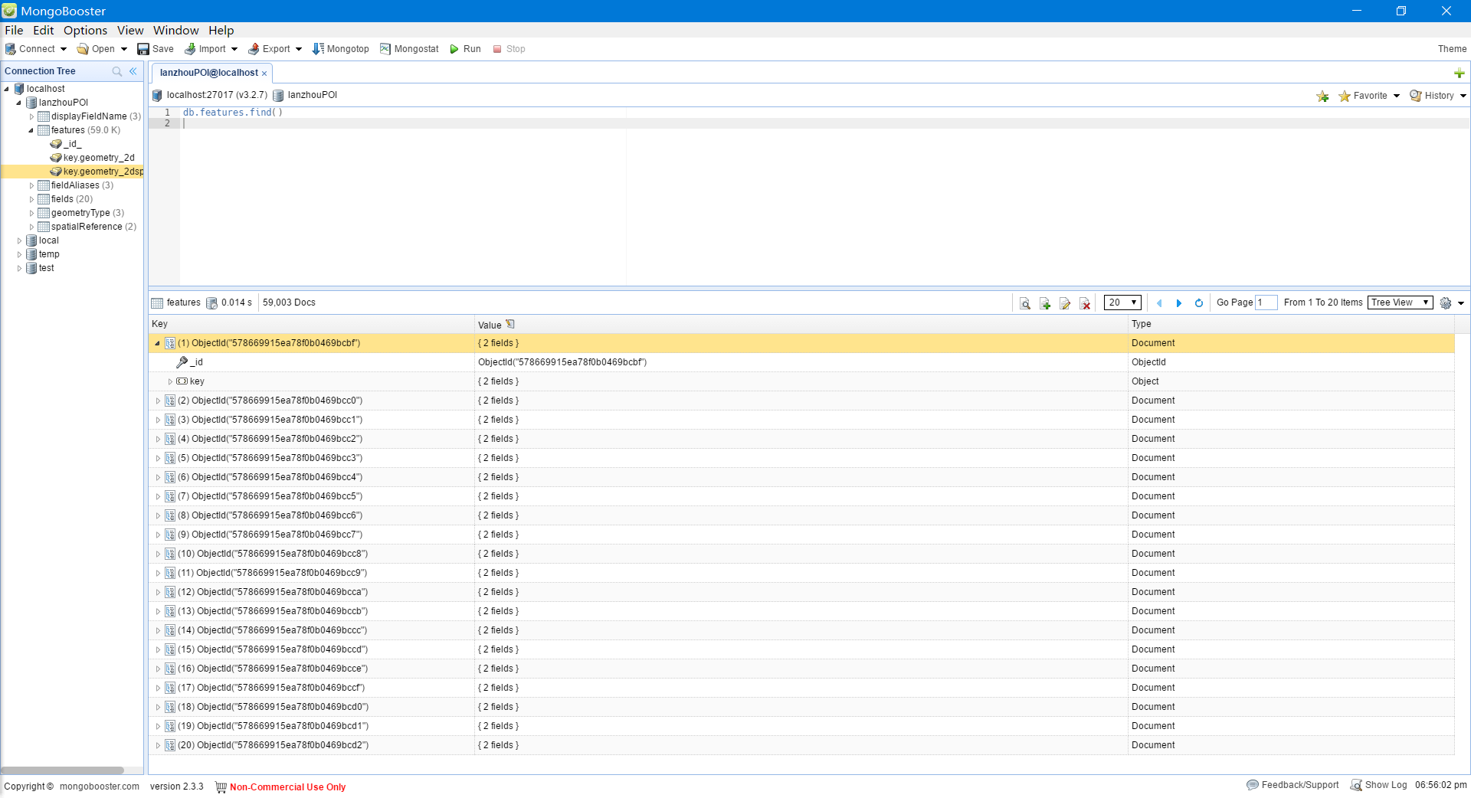Click the Go Page input field
The width and height of the screenshot is (1471, 798).
click(1266, 303)
